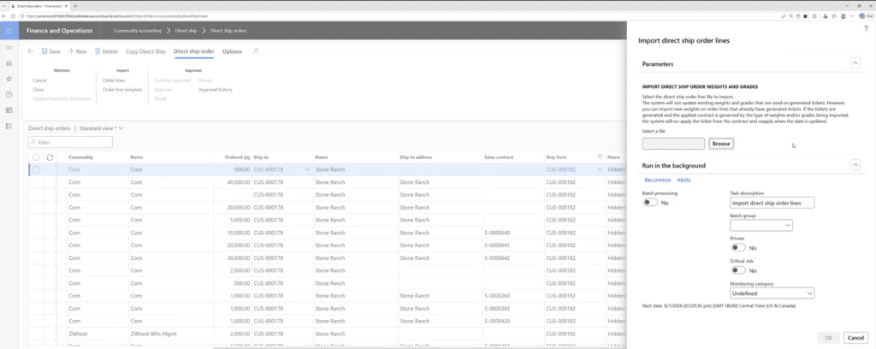Click Order line template under Import
Screen dimensions: 876x349
[x=122, y=89]
